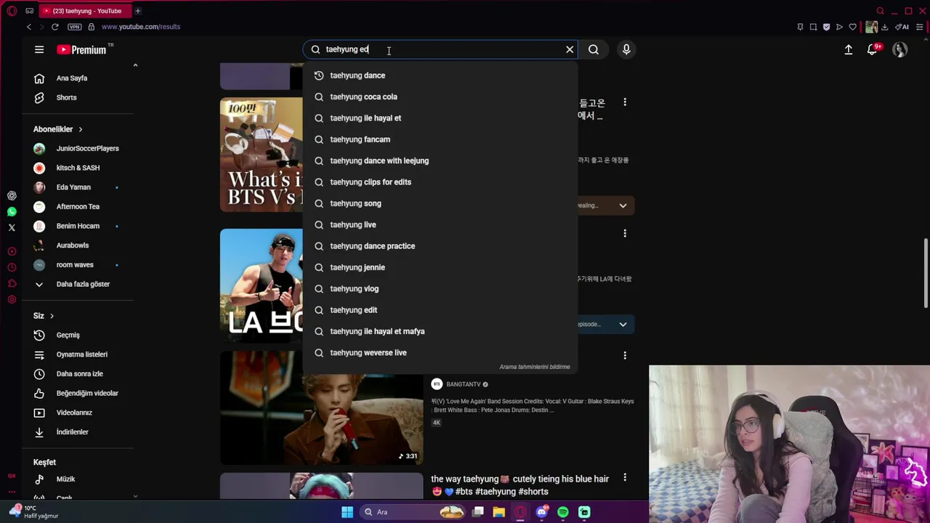Screen dimensions: 930x523
Task: Open X (Twitter) in Opera's sidebar
Action: [x=12, y=227]
